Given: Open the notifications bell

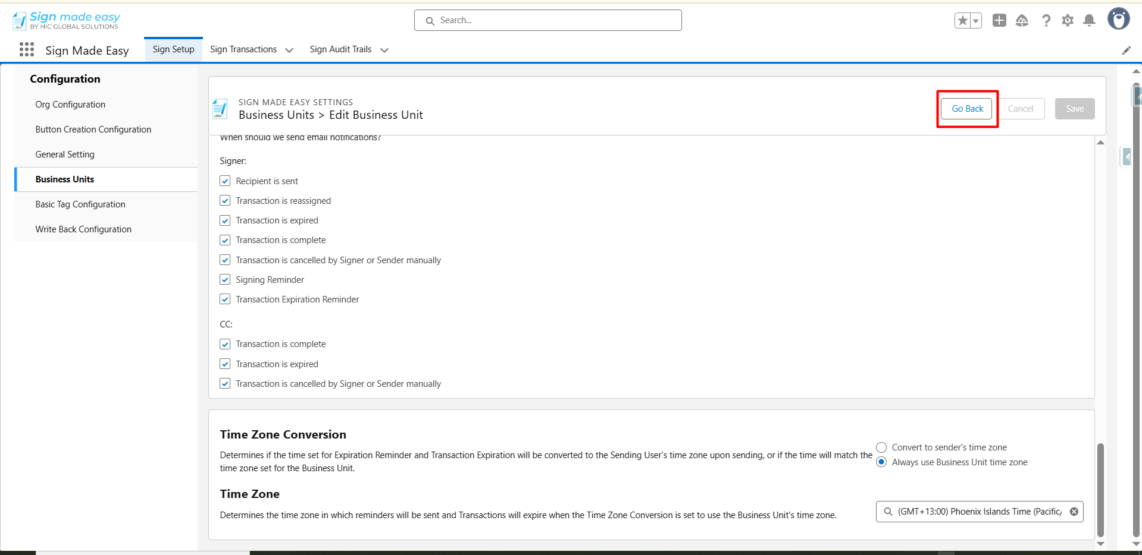Looking at the screenshot, I should click(x=1089, y=21).
